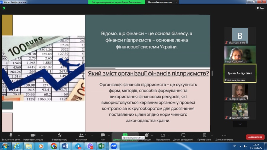Select Ірина Анедченко speaker tile
This screenshot has height=150, width=267.
tap(240, 73)
